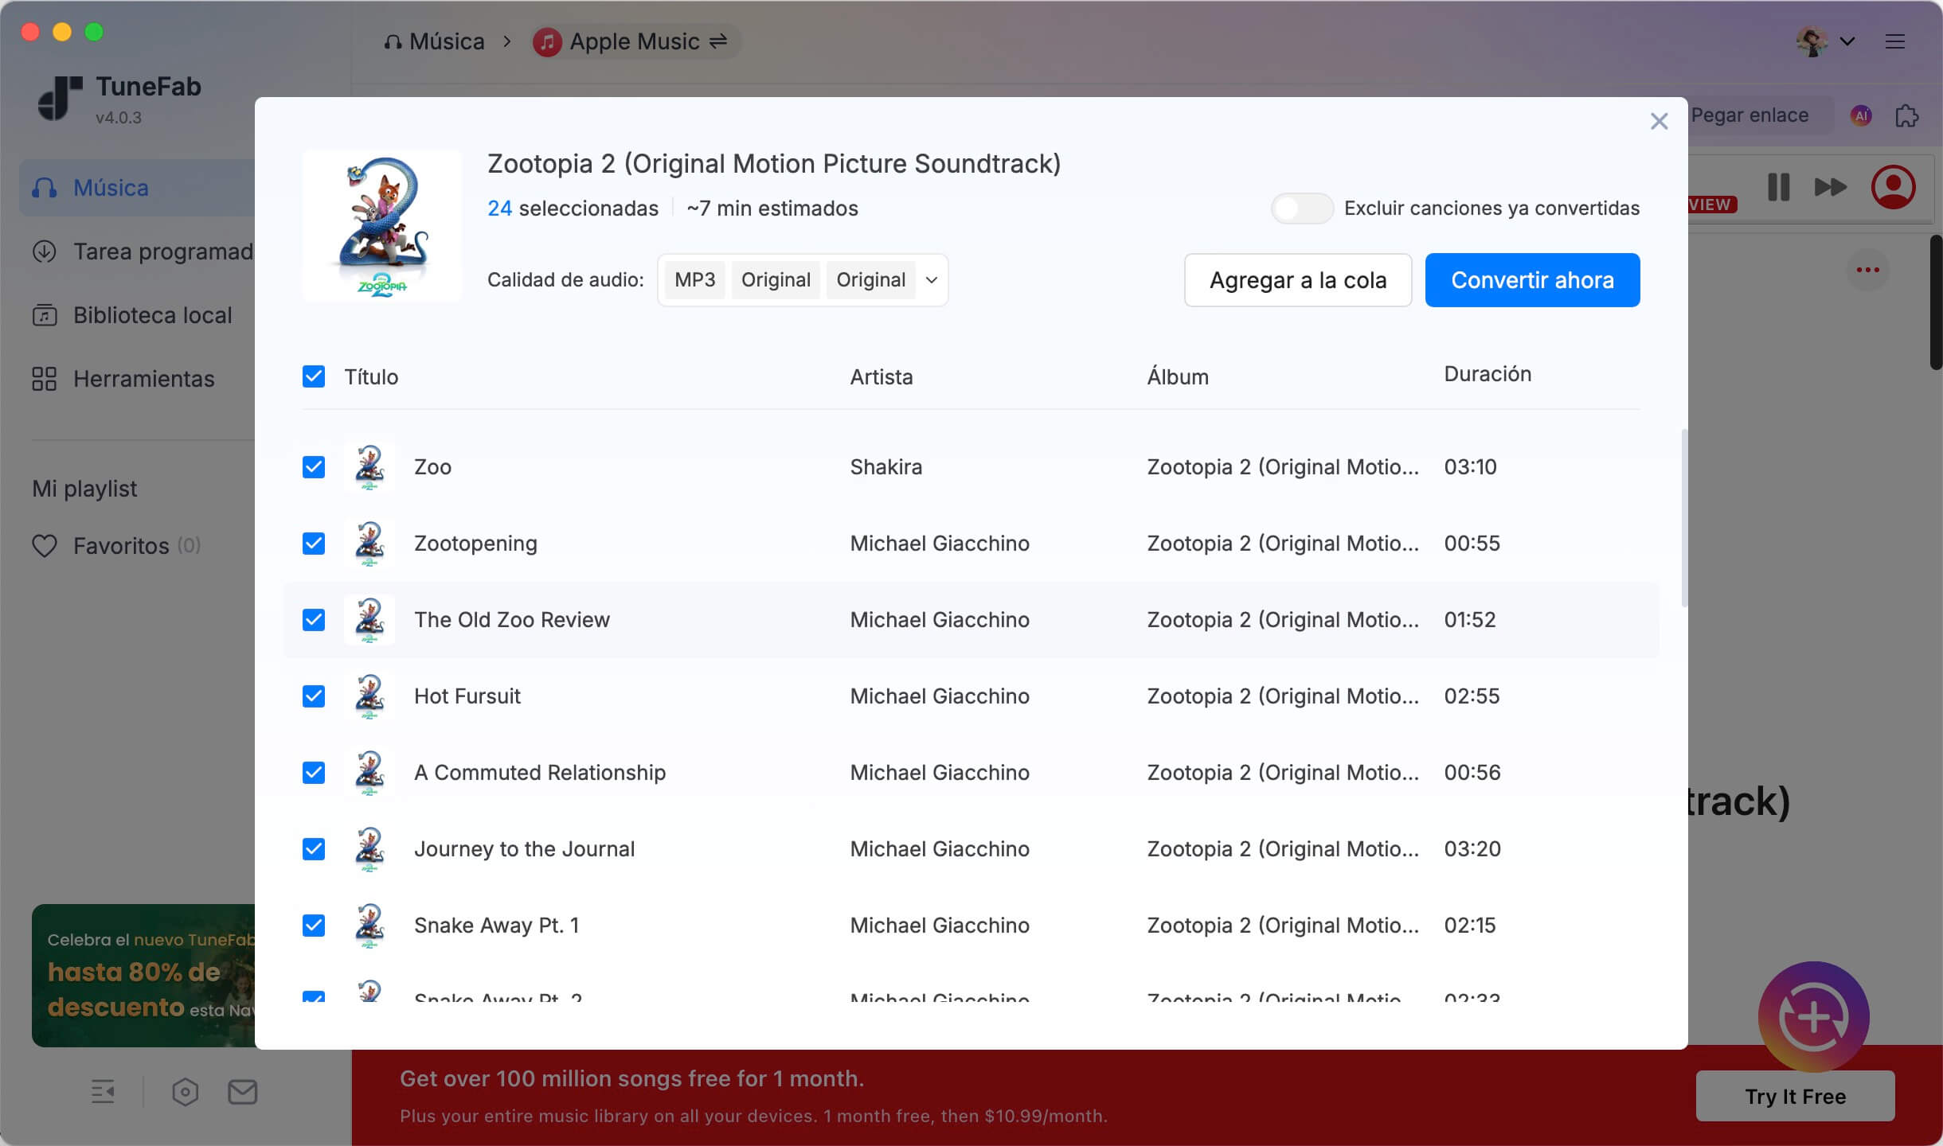
Task: Click the round add-to-convert floating button
Action: click(x=1813, y=1017)
